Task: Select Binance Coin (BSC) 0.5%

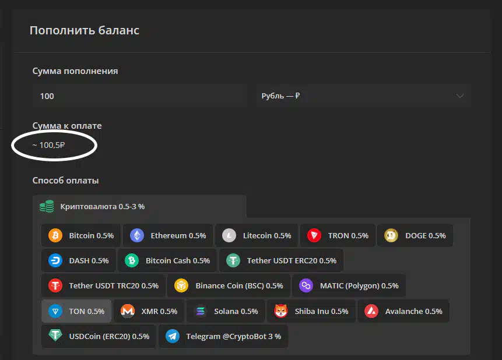Action: (x=229, y=285)
